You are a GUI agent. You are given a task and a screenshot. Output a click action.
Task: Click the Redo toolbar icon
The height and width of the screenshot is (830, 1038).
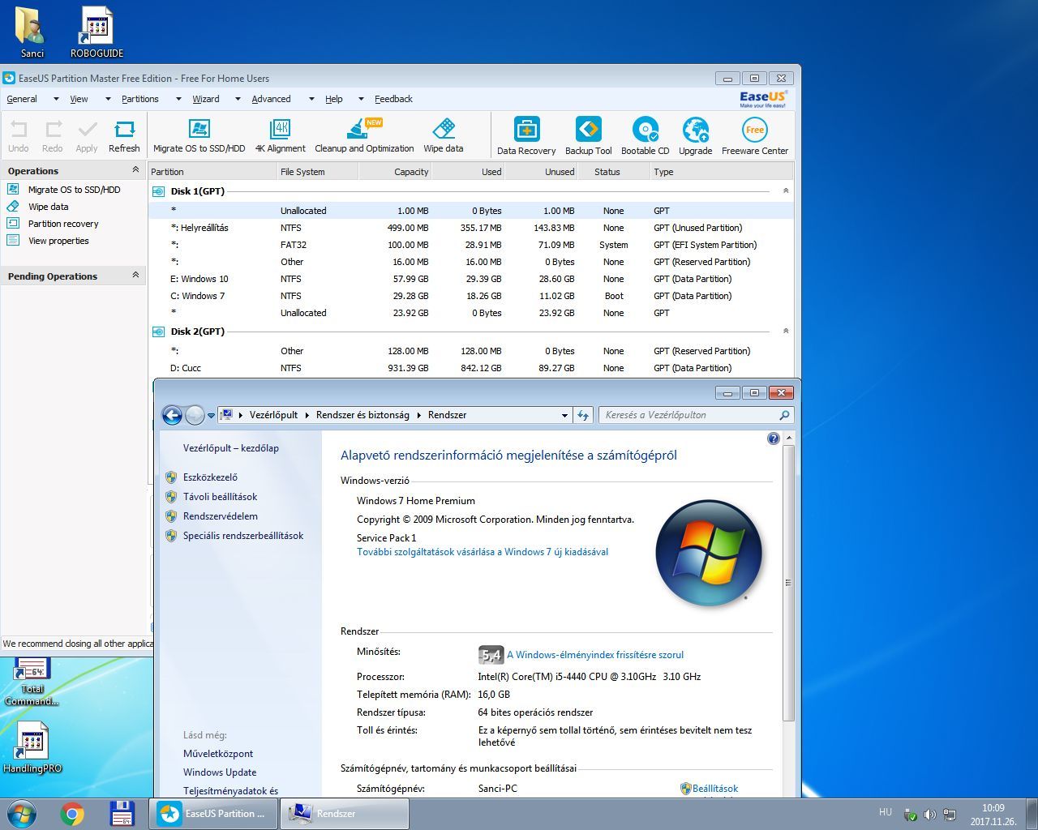click(53, 136)
